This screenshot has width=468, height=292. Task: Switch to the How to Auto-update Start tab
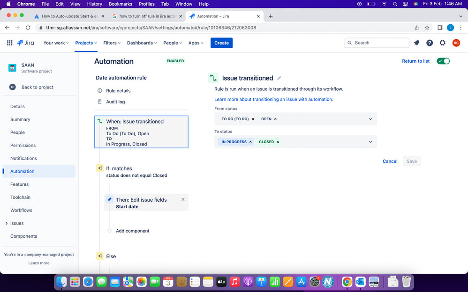click(69, 16)
